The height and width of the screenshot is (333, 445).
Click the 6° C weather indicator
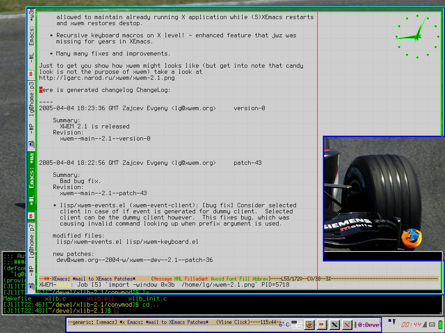[x=284, y=324]
